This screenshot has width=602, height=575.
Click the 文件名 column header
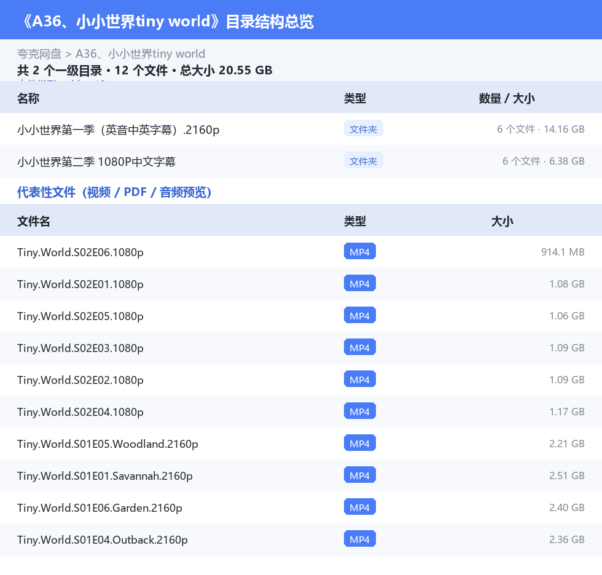[33, 222]
